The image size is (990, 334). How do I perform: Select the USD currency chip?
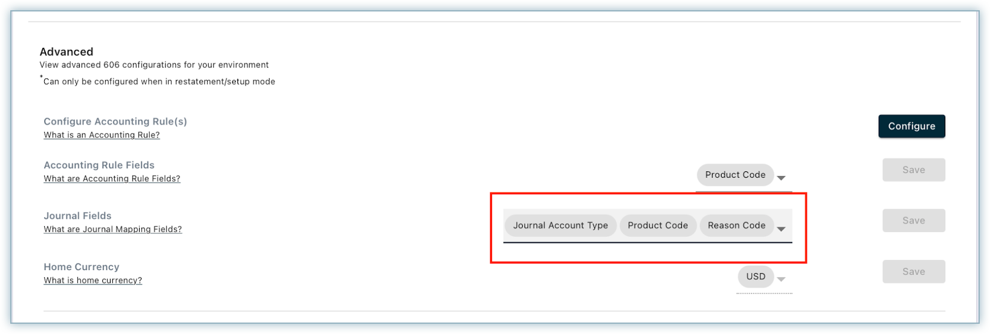pyautogui.click(x=755, y=277)
